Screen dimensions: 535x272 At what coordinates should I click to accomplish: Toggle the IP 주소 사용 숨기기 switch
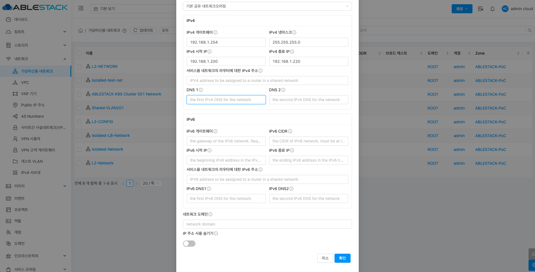(x=189, y=244)
